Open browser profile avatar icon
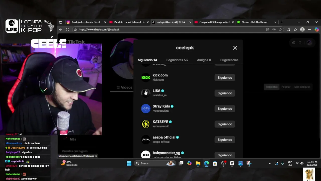Screen dimensions: 321x181 click(x=302, y=29)
